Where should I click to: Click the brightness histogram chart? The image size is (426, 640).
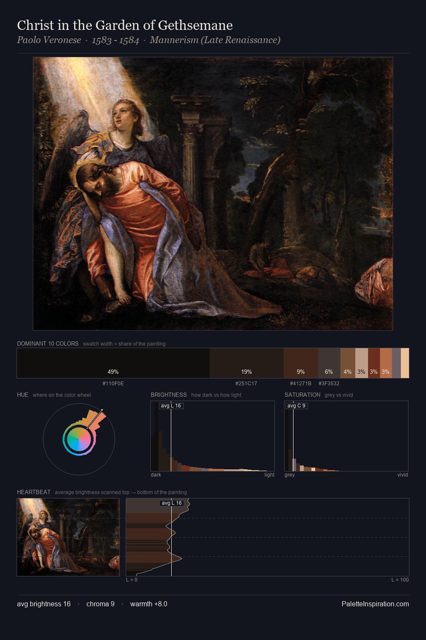(x=213, y=436)
